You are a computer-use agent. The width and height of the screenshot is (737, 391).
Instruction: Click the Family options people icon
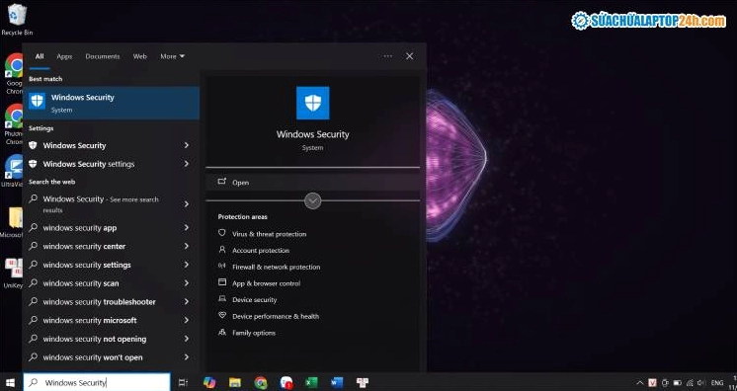(222, 332)
